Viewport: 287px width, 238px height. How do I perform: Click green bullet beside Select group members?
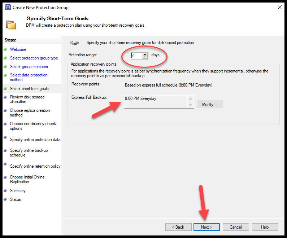5,67
